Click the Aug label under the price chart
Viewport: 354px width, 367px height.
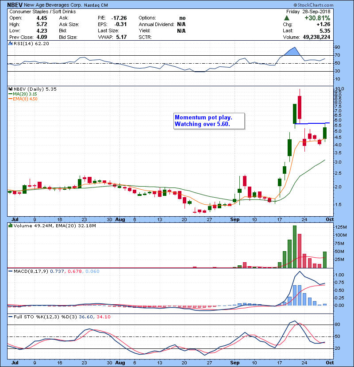point(120,220)
